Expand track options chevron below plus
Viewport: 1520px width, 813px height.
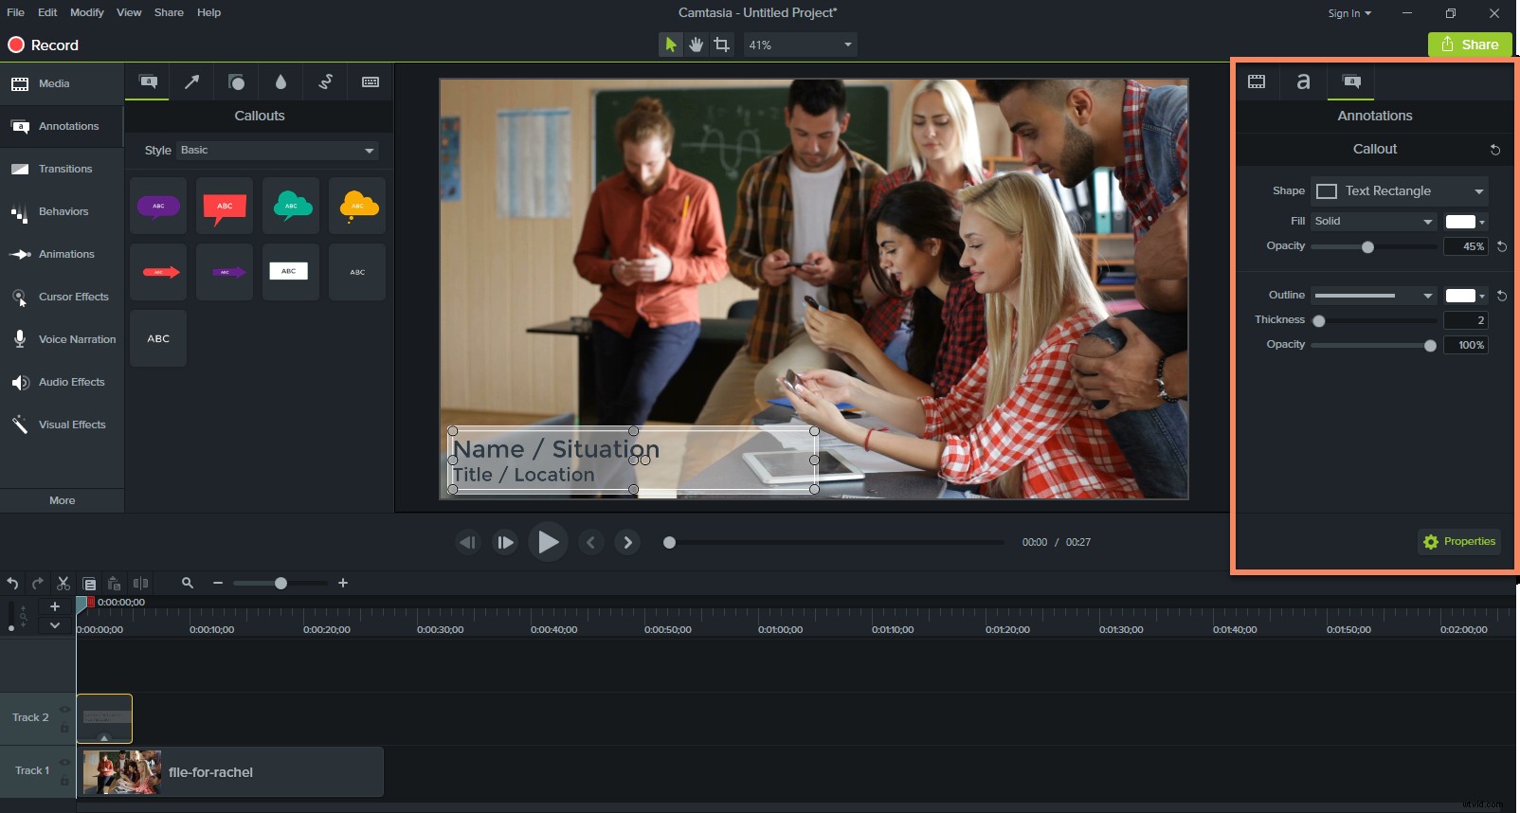[x=55, y=625]
